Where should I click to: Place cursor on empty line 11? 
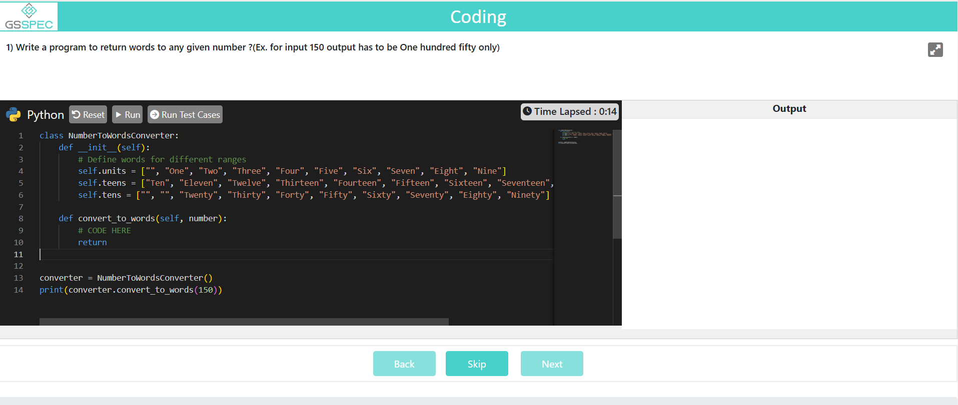tap(297, 254)
